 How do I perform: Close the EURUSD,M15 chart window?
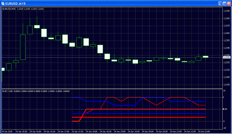coord(229,4)
